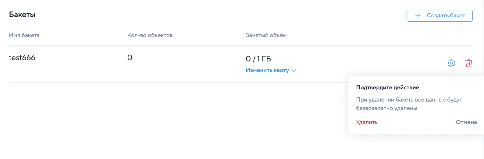Click the warning text about irreversible deletion
This screenshot has height=159, width=484.
pos(409,104)
